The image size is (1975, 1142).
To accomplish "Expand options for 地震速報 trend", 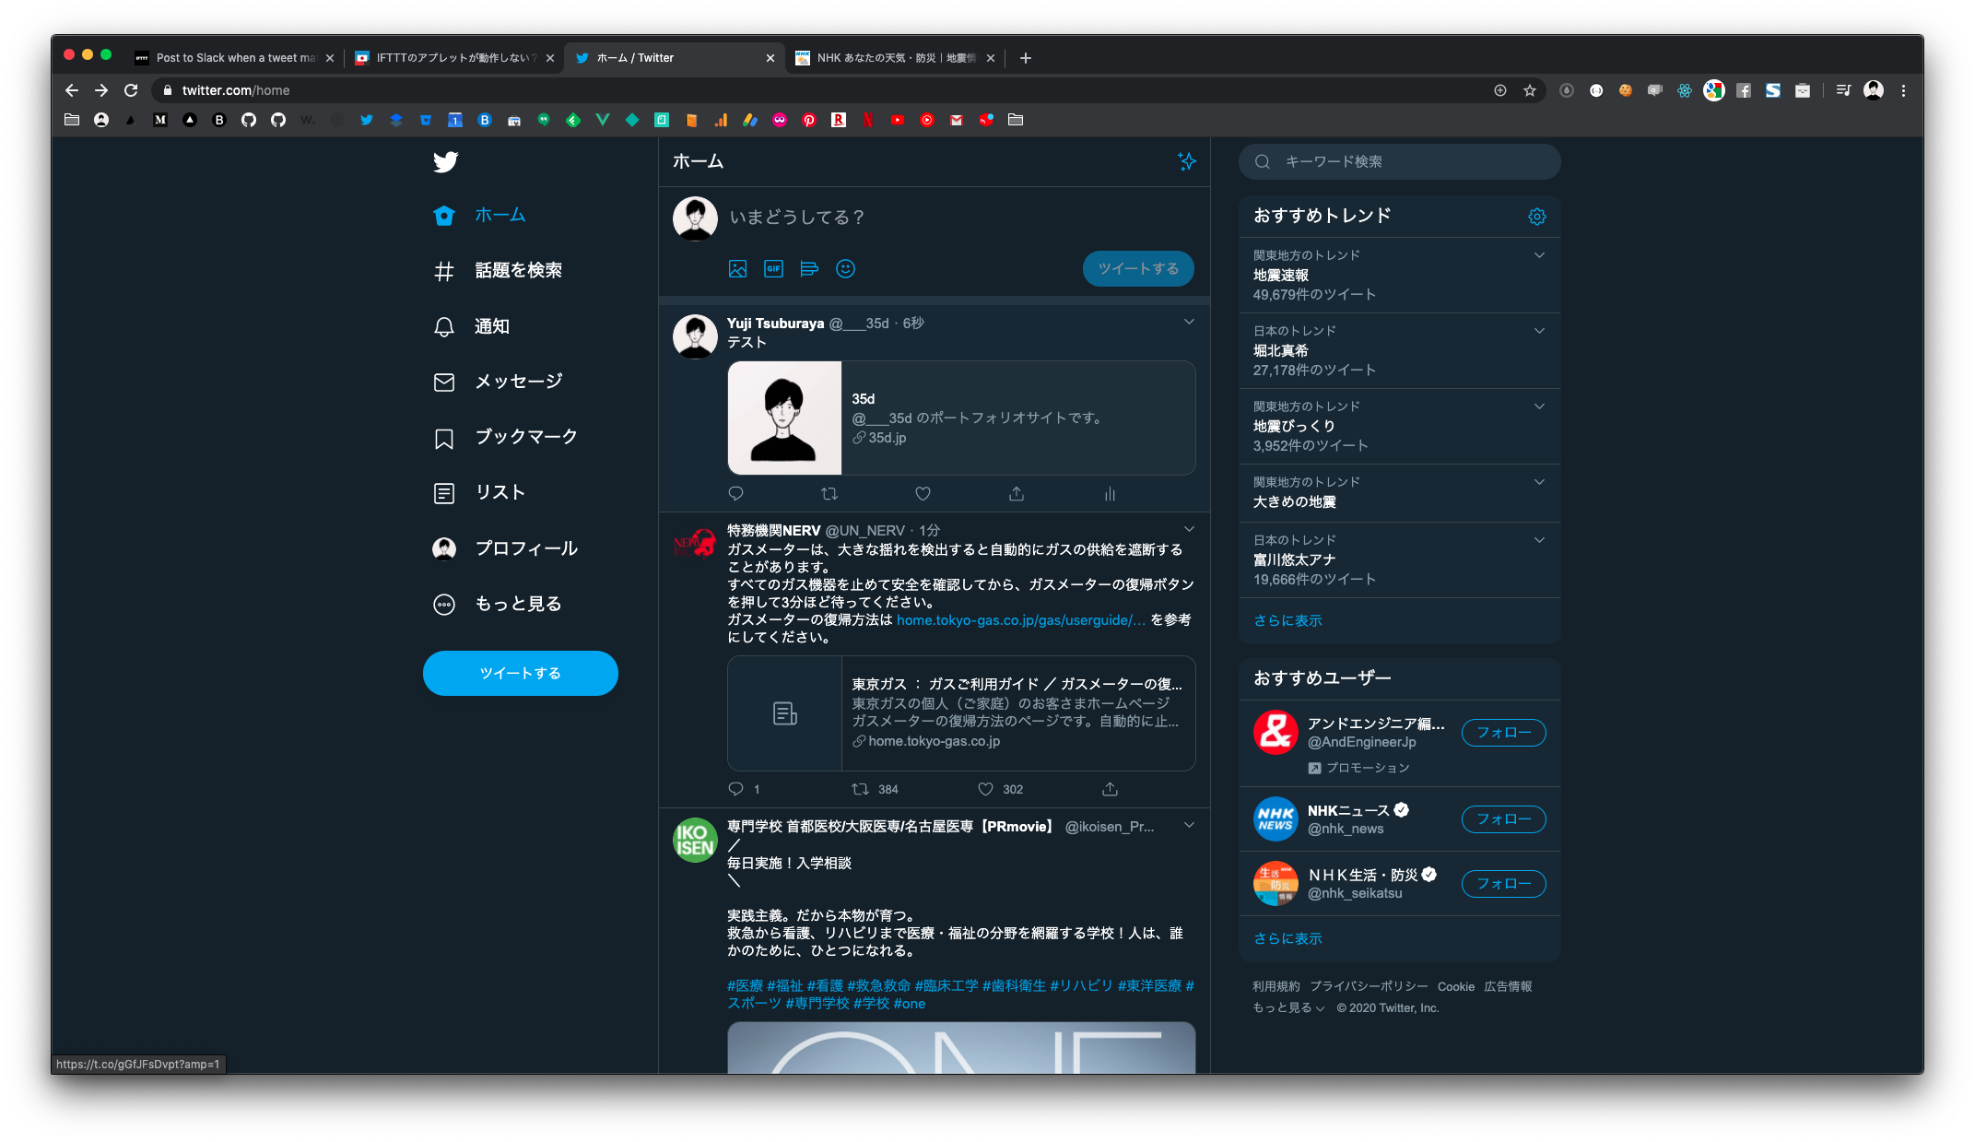I will pos(1539,255).
